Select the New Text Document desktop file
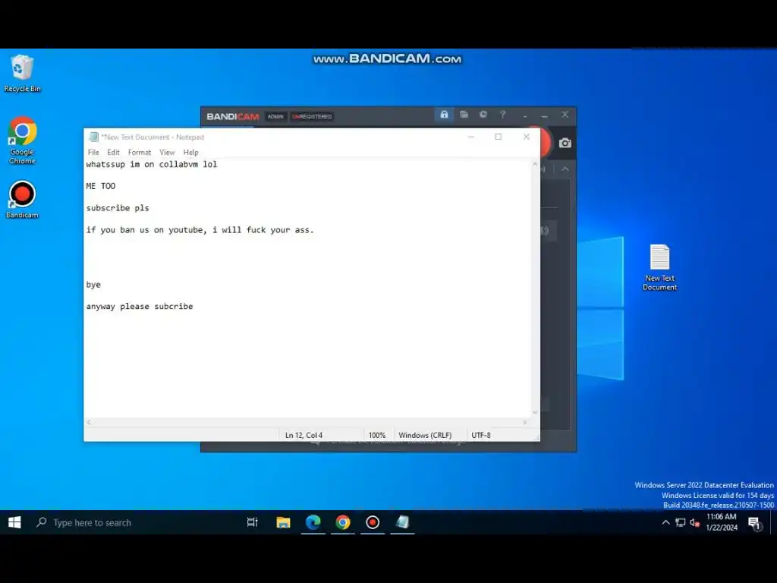The height and width of the screenshot is (583, 777). 659,267
